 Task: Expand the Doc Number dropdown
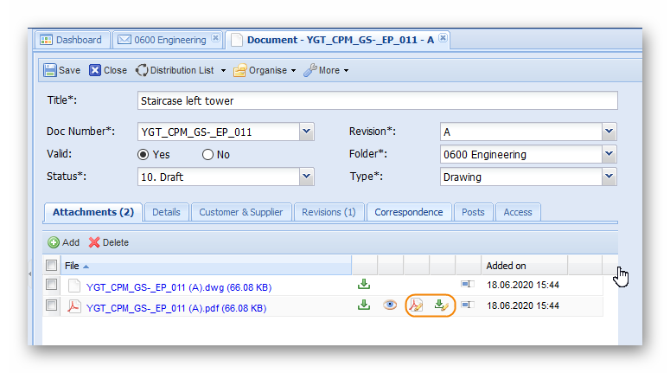(x=306, y=132)
